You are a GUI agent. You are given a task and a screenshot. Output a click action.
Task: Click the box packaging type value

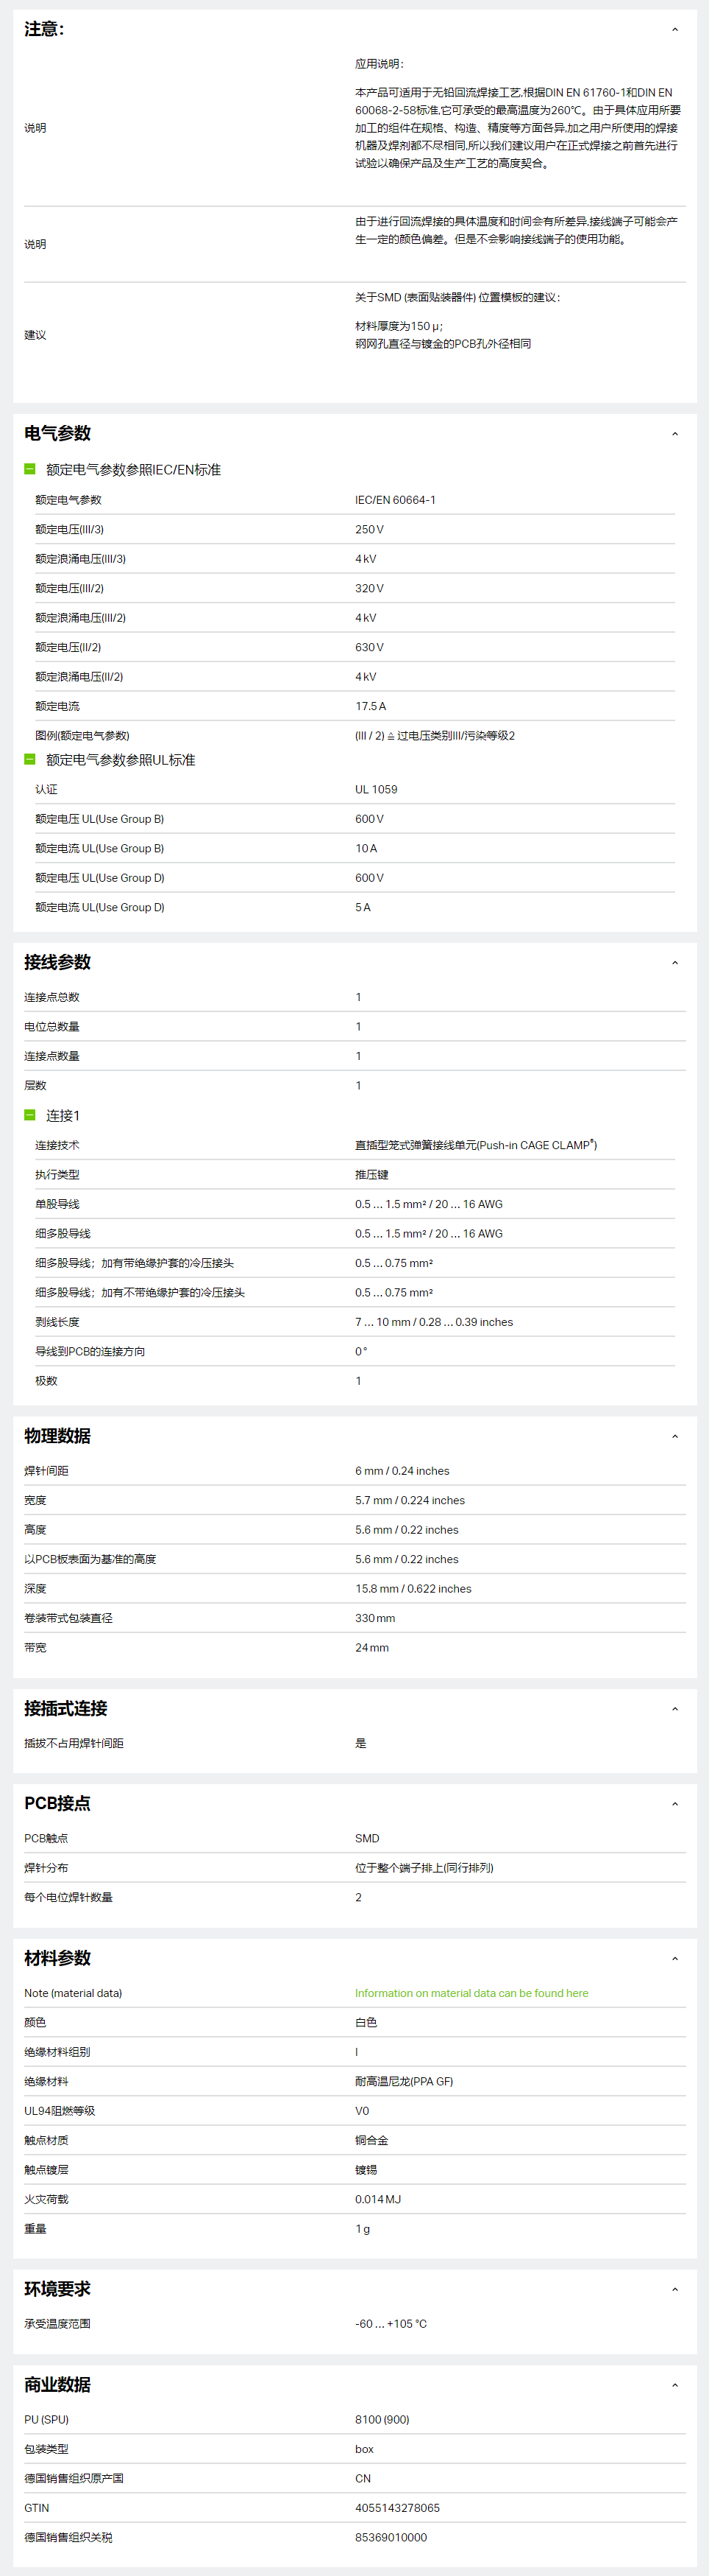point(365,2449)
